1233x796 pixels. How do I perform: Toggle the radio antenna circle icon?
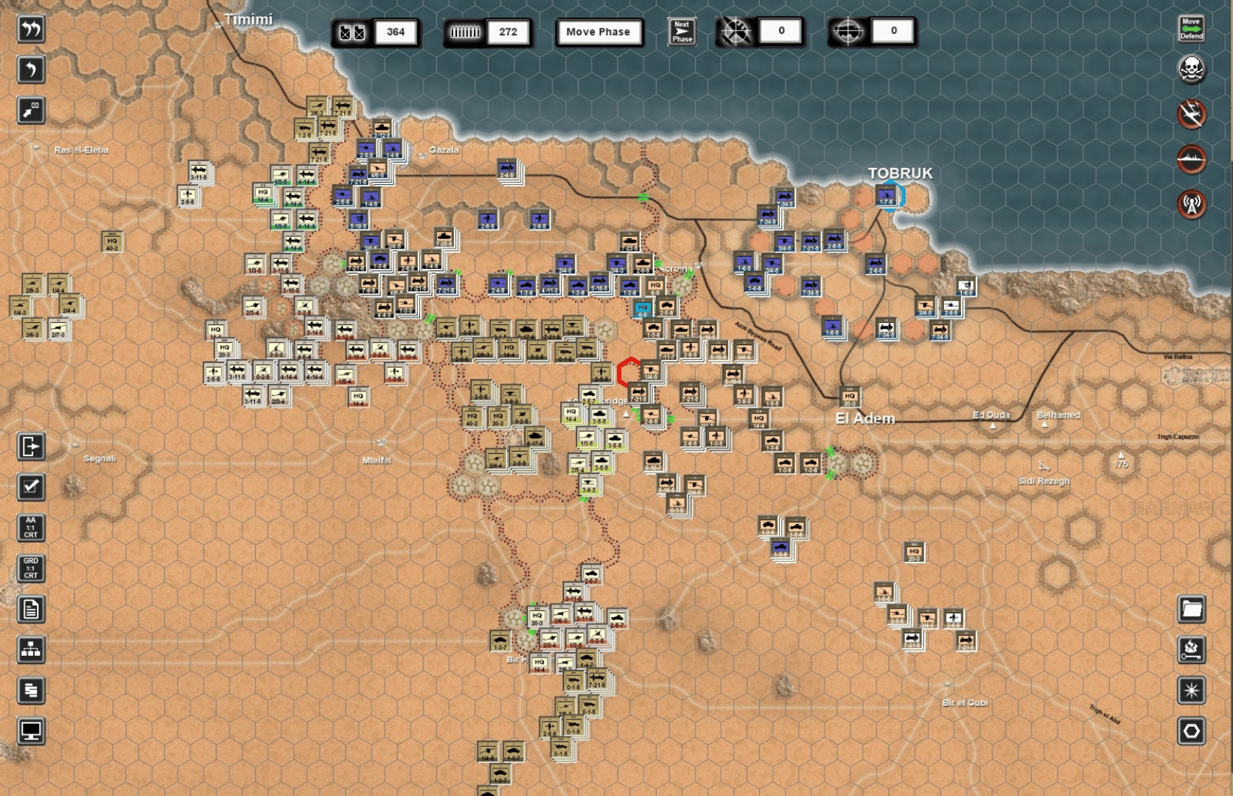click(1191, 204)
